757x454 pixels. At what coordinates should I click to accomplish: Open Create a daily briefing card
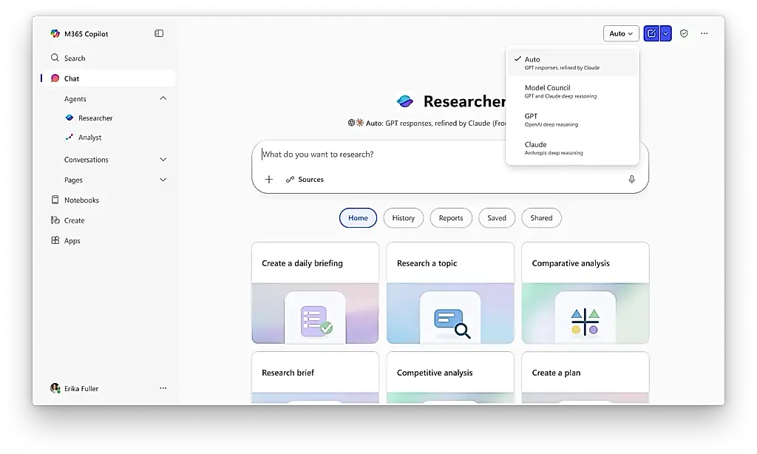click(315, 293)
